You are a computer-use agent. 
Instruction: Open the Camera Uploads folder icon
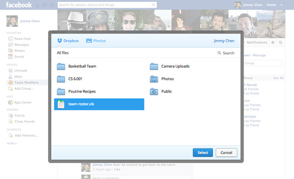[154, 66]
